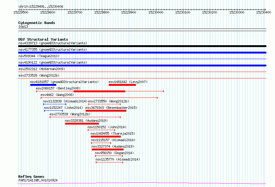Click the 15230000 ruler tick label

pos(156,12)
